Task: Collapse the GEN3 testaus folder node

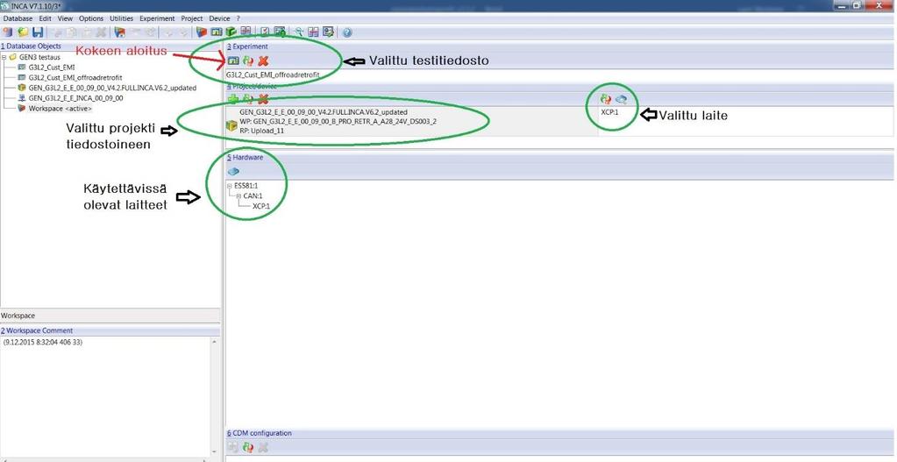Action: [4, 57]
